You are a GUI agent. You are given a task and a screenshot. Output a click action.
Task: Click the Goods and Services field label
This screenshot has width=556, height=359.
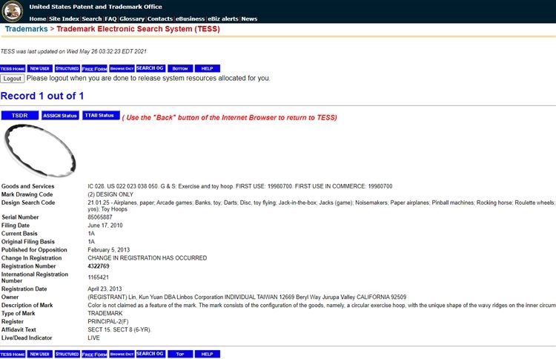28,186
